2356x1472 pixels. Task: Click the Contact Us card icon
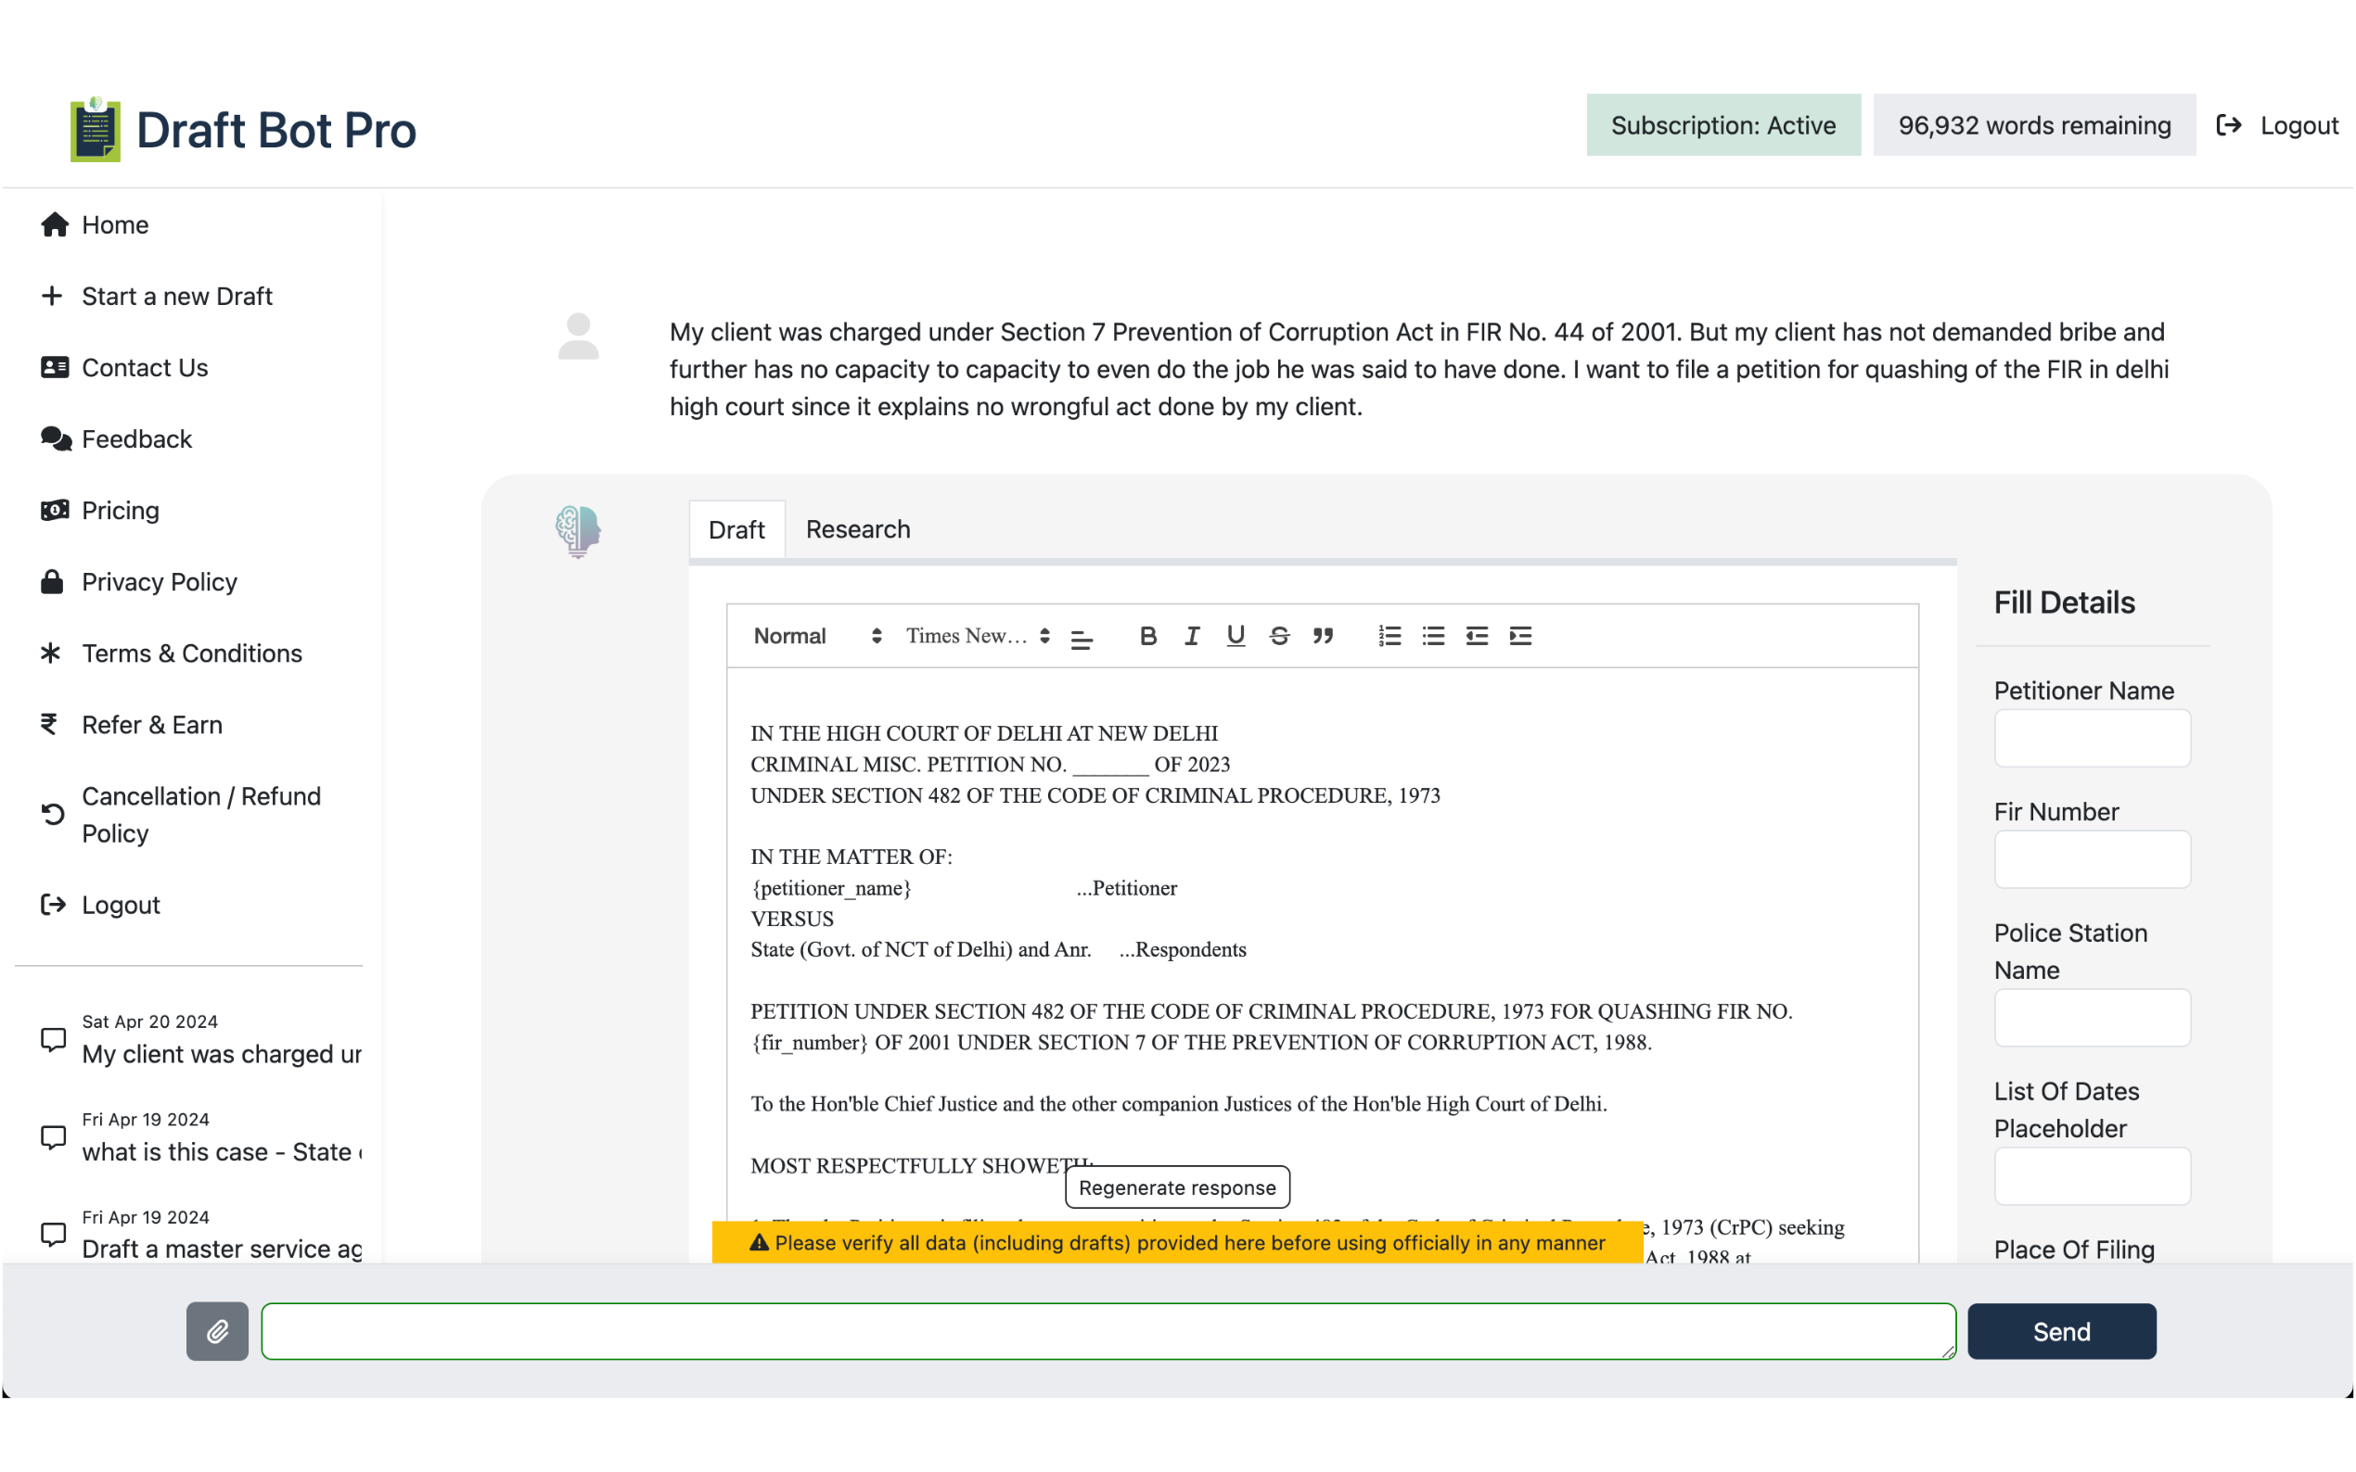pos(55,367)
